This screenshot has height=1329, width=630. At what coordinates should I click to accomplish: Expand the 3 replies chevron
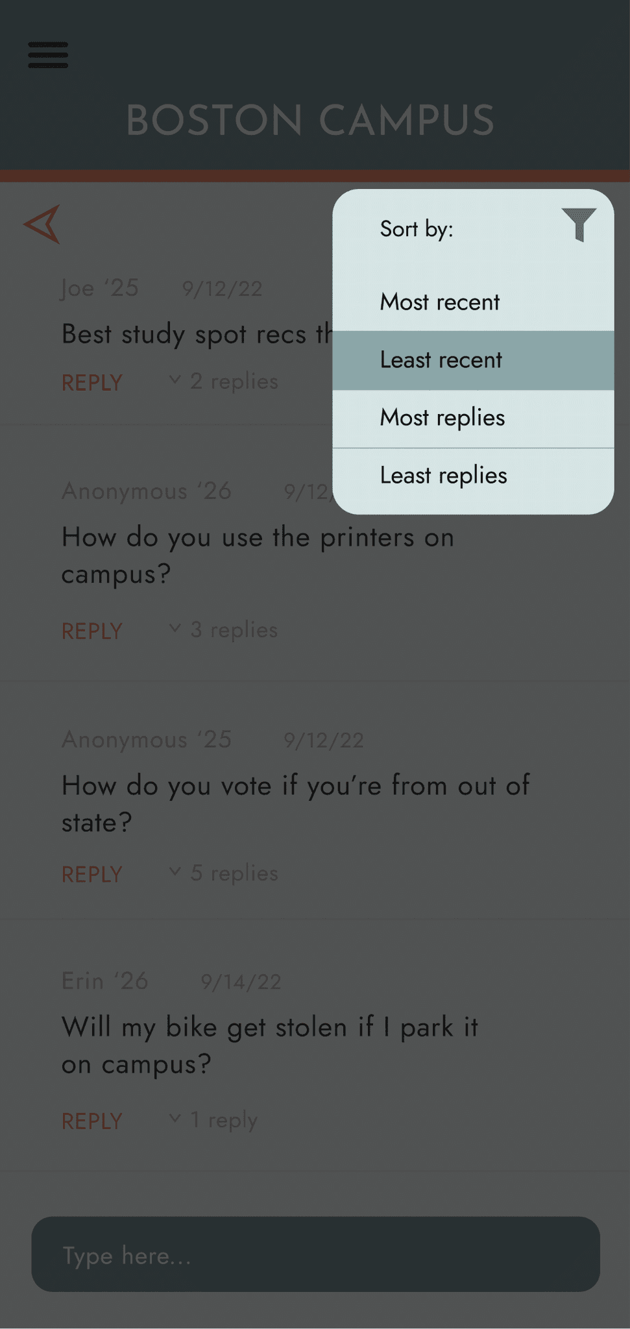coord(175,628)
